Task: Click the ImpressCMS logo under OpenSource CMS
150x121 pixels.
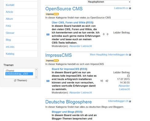Action: pos(52,14)
